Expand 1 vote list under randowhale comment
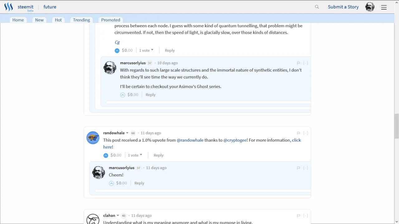 tap(135, 155)
